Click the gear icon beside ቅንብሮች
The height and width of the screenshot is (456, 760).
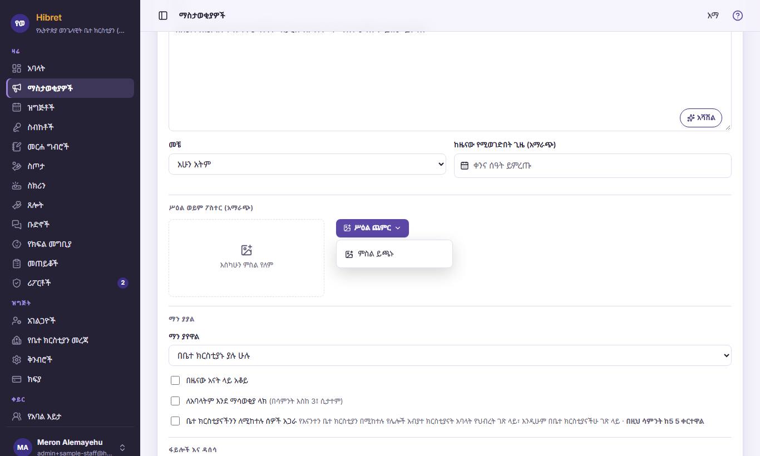(x=17, y=360)
